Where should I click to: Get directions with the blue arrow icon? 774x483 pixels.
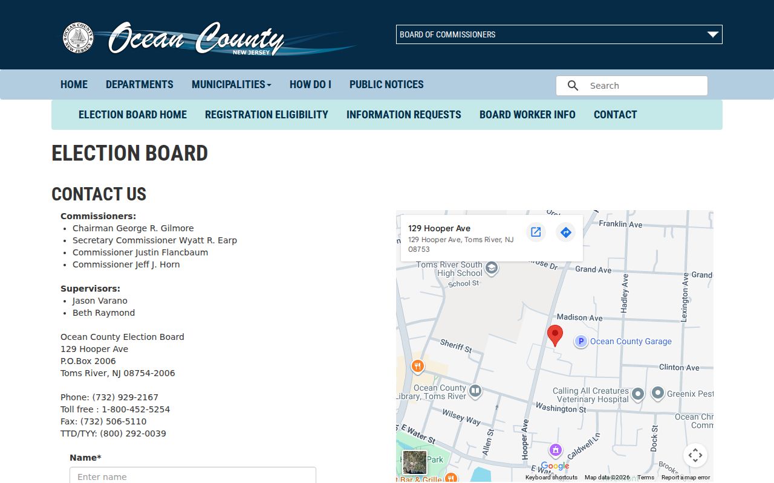coord(565,232)
